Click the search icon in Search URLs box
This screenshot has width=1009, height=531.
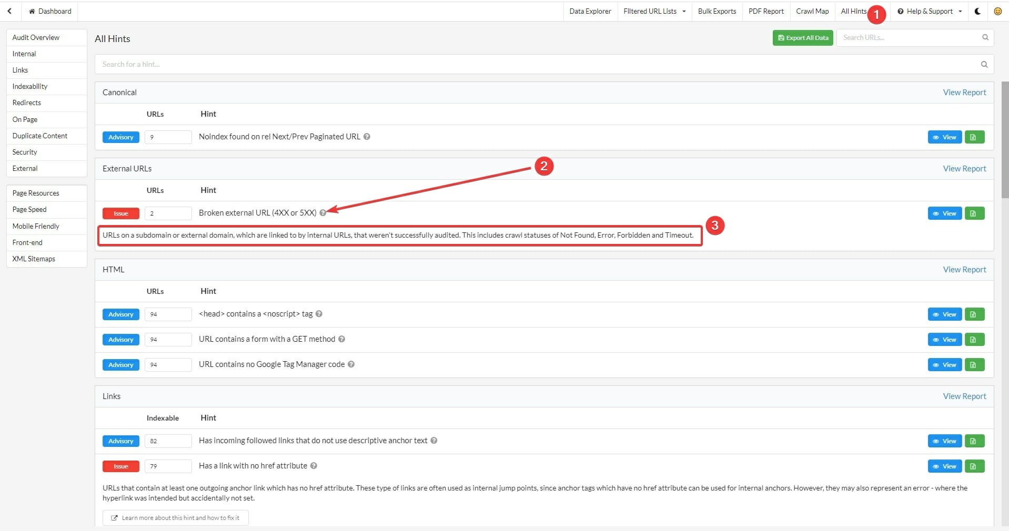click(985, 37)
